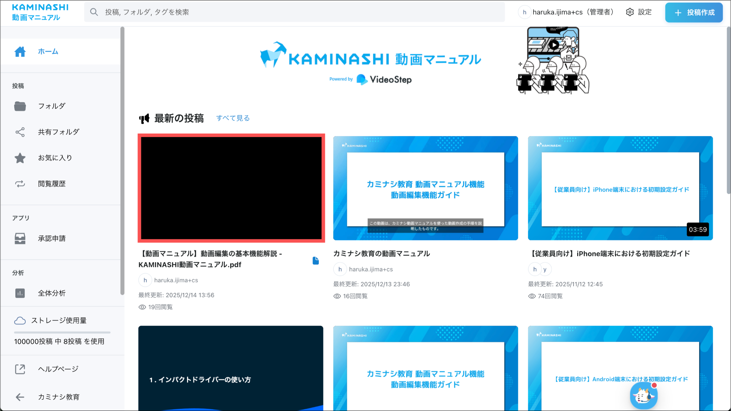Screen dimensions: 731x411
Task: Click the settings gear icon
Action: click(x=630, y=12)
